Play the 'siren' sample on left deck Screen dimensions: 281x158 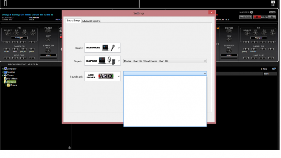point(7,49)
